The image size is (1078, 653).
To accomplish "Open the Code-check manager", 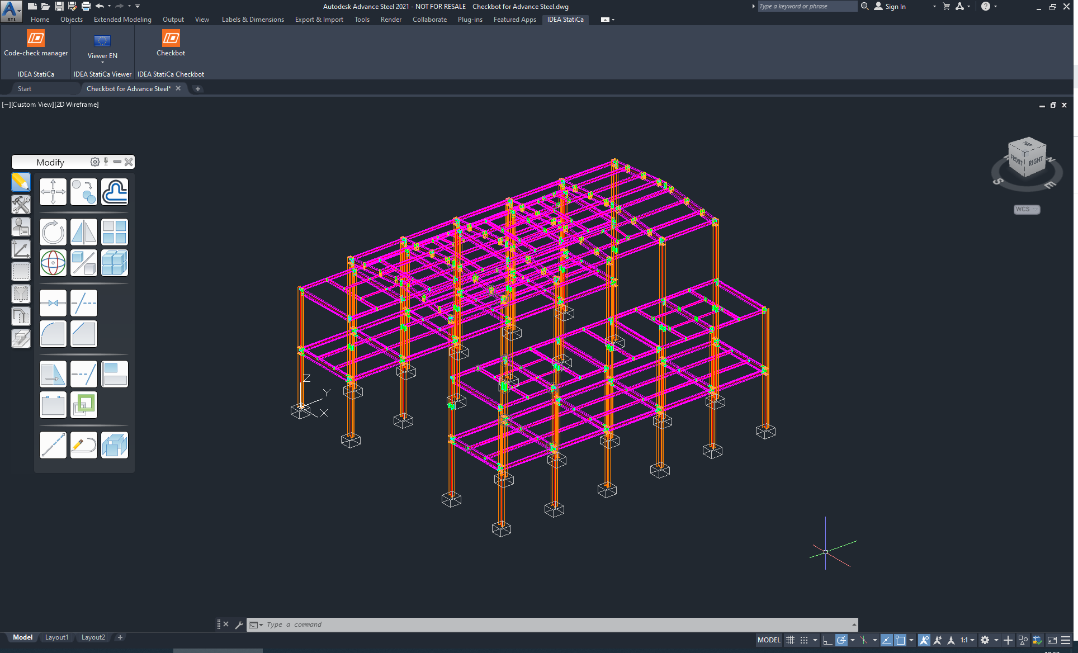I will 36,43.
